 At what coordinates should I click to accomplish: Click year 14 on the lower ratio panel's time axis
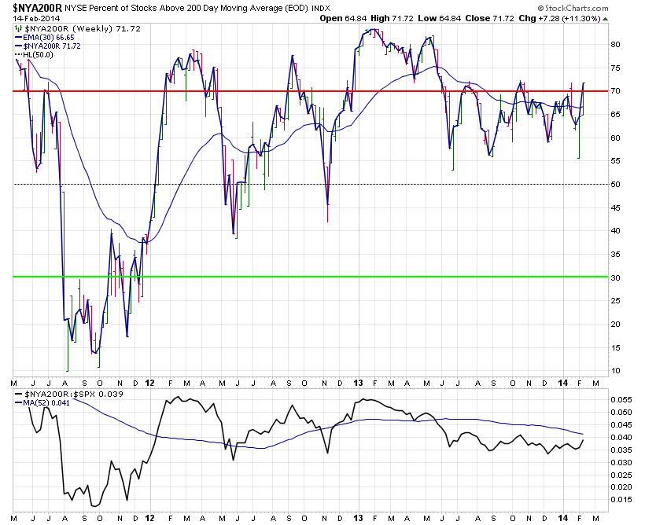click(x=562, y=518)
